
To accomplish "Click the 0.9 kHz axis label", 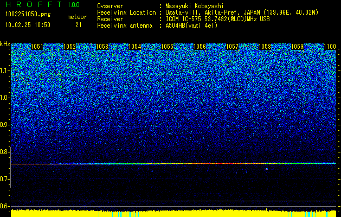I will (4, 125).
